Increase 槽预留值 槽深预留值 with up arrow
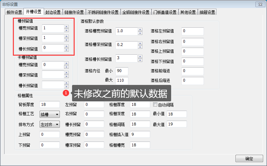The height and width of the screenshot is (166, 267). [67, 36]
